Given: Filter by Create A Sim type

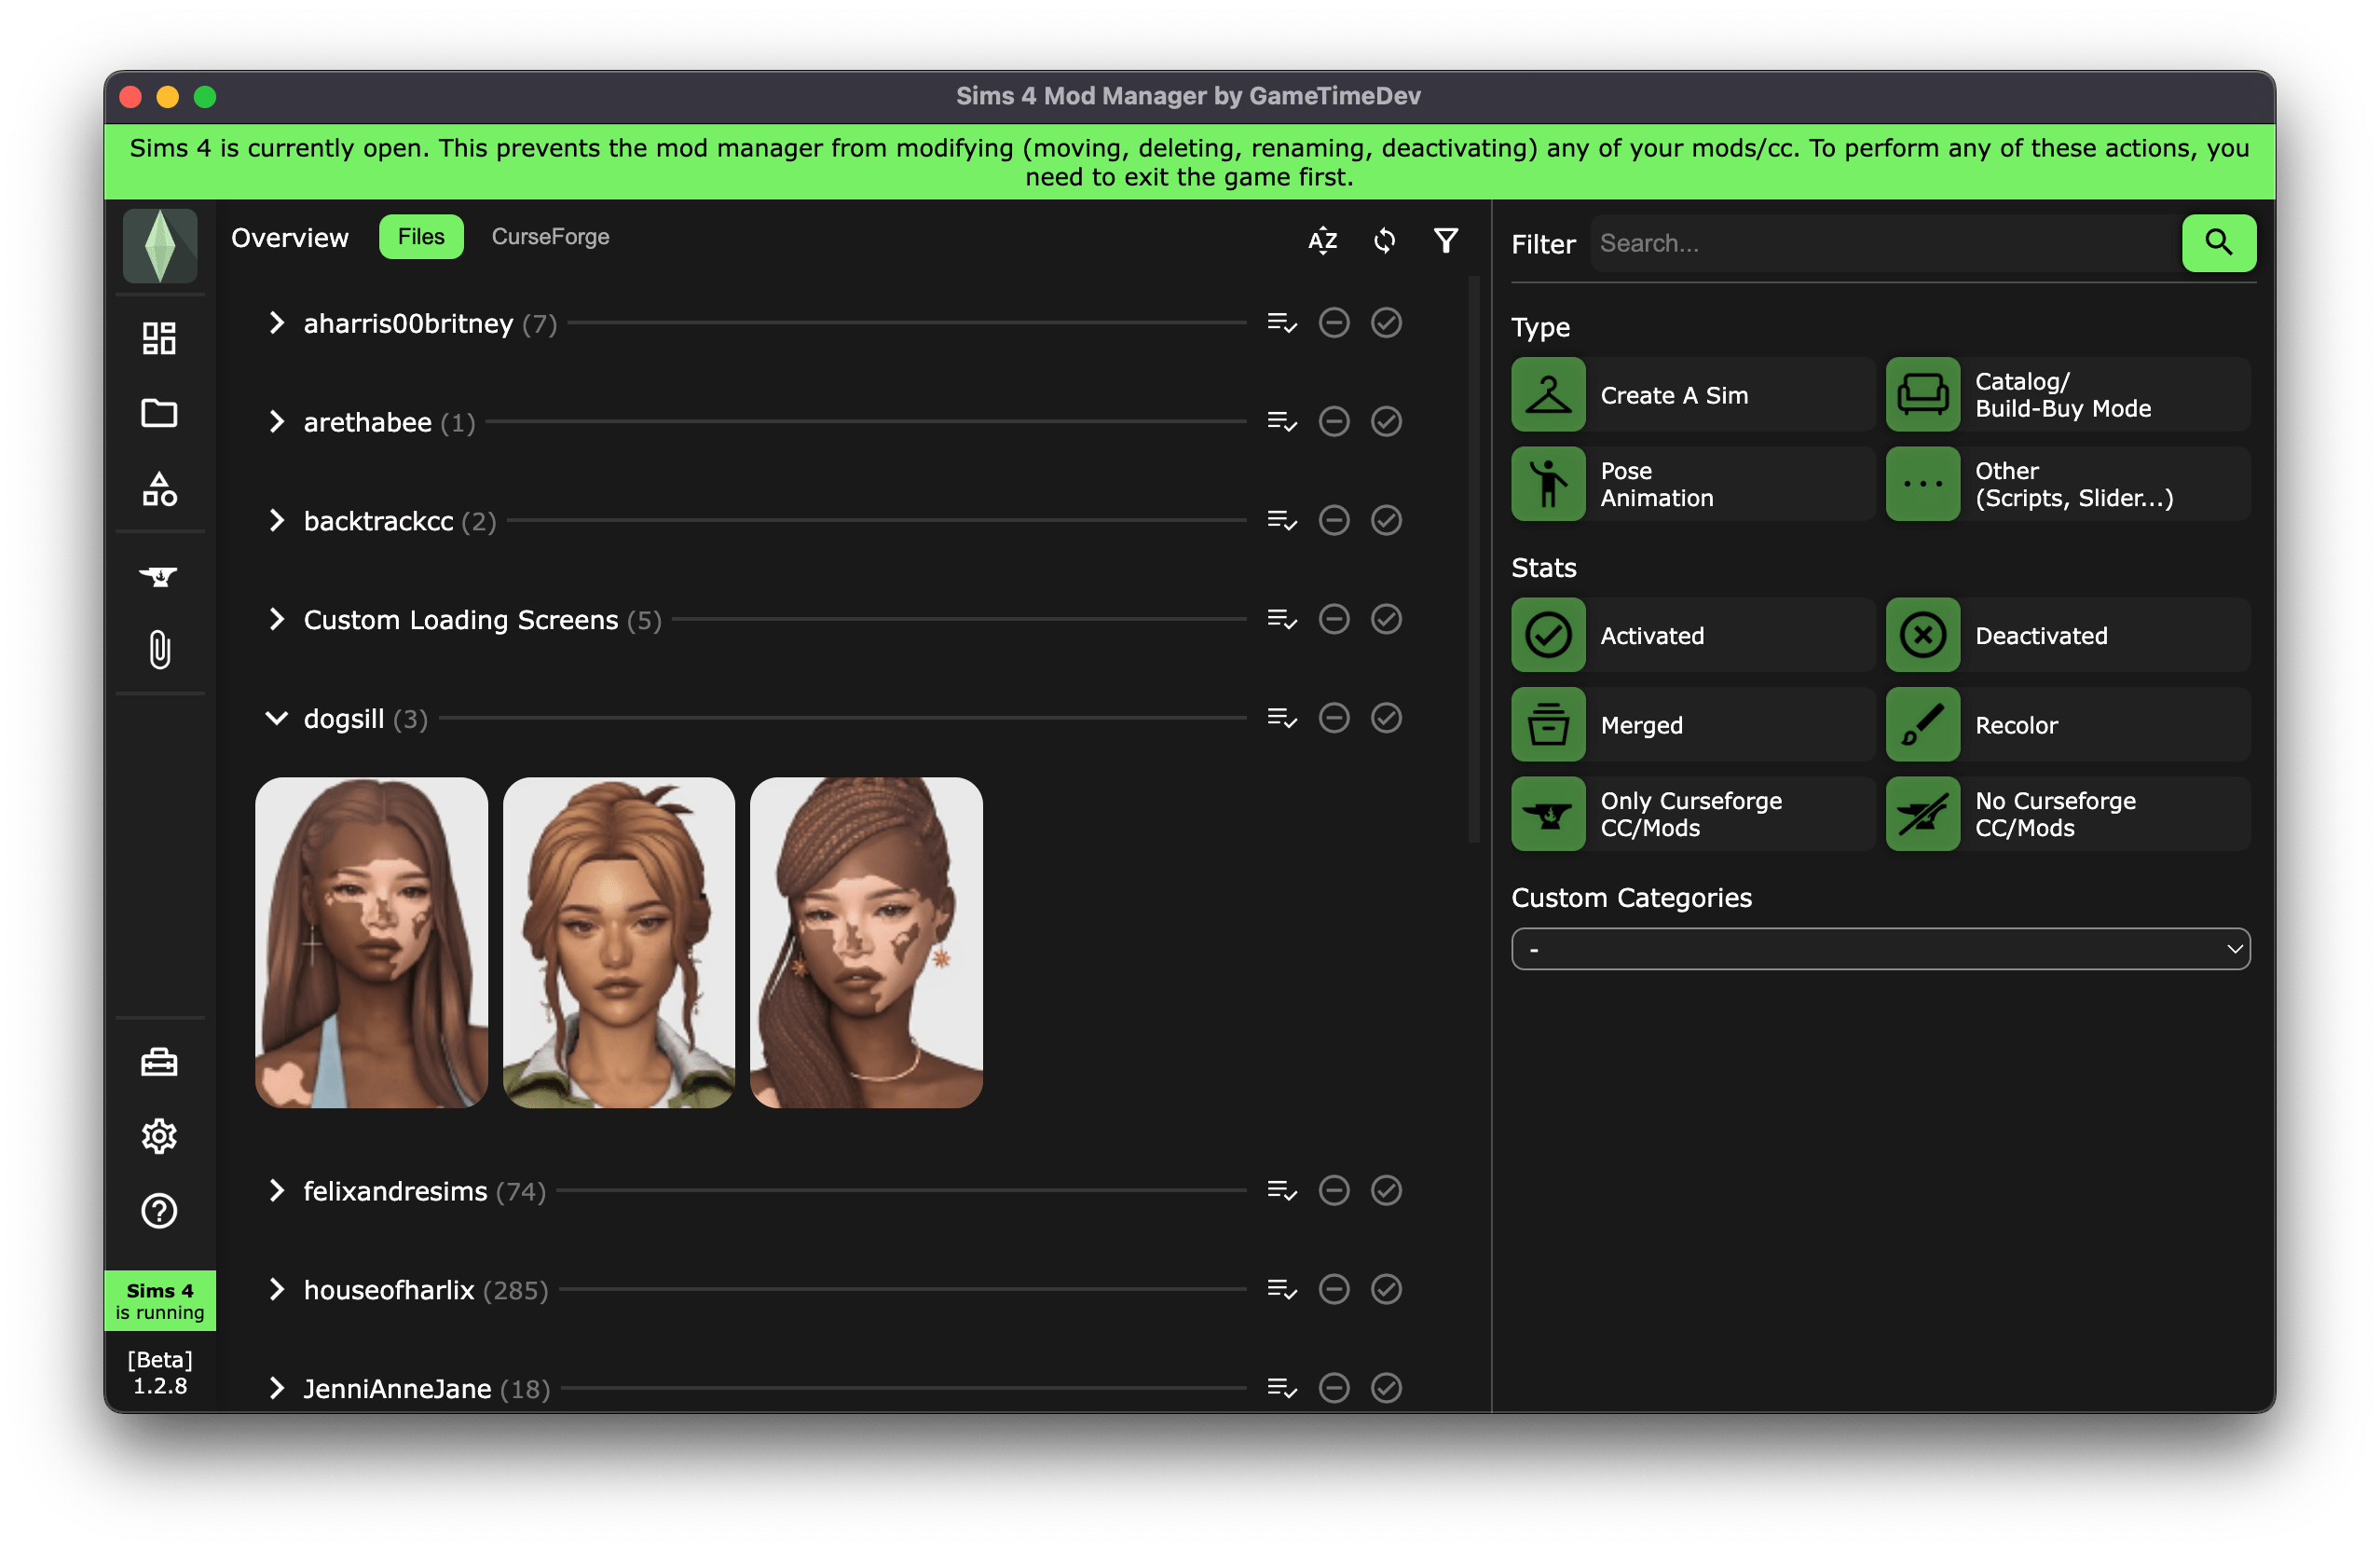Looking at the screenshot, I should (1692, 395).
